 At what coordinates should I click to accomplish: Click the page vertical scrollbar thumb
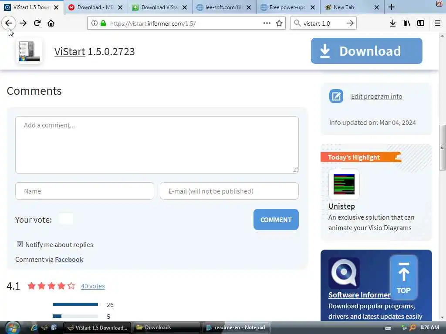[x=442, y=147]
